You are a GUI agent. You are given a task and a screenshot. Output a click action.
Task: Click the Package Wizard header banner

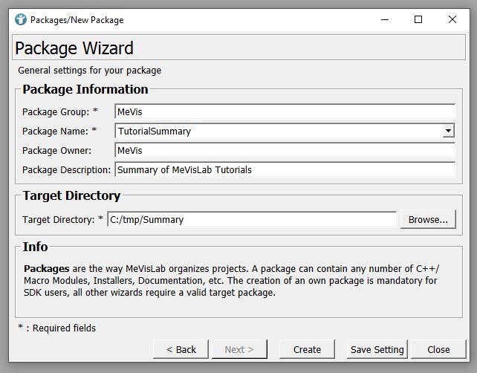pyautogui.click(x=238, y=48)
